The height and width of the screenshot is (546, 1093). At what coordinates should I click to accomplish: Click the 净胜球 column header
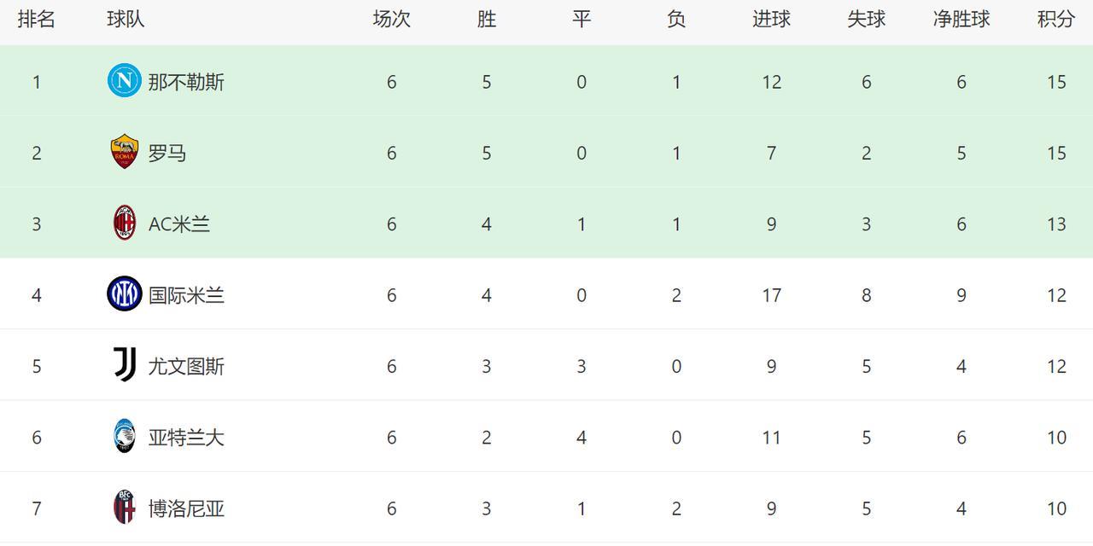[x=961, y=19]
